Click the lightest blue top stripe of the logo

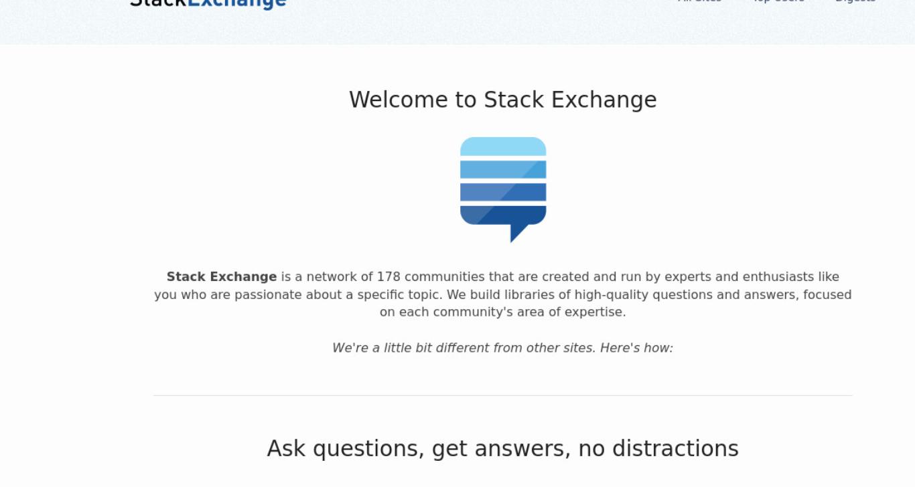503,147
